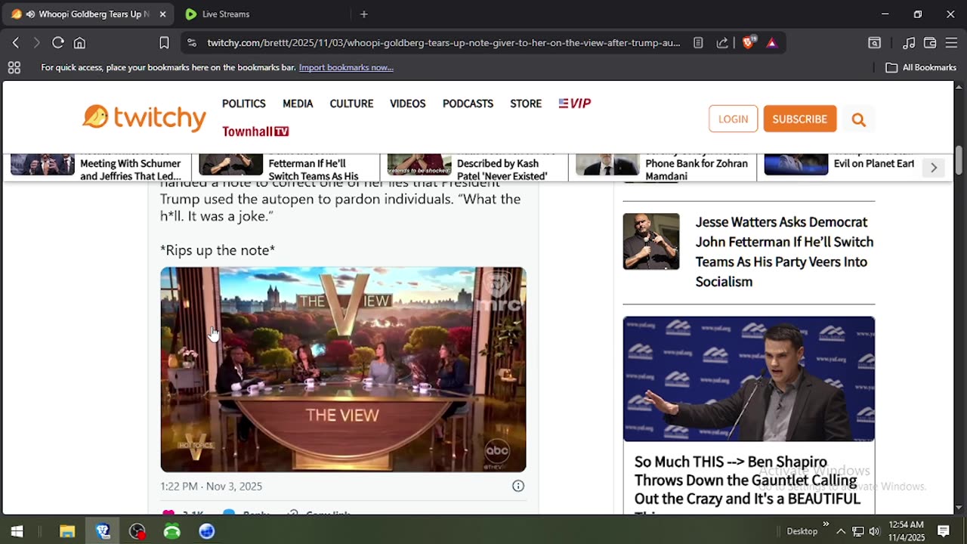Close the Whoopi Goldberg tab
The width and height of the screenshot is (967, 544).
[162, 14]
